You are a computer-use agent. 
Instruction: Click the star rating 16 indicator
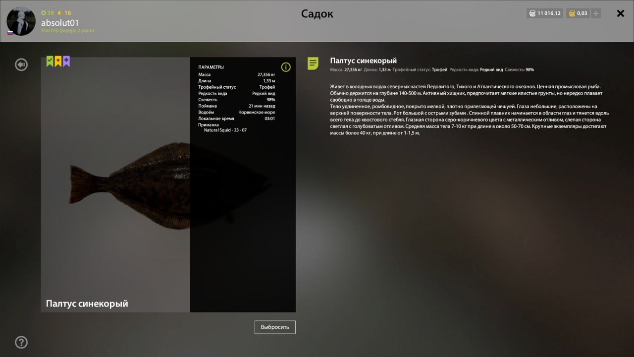click(64, 13)
